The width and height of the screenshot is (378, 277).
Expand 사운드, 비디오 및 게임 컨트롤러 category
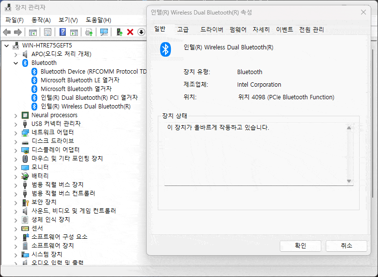(x=16, y=212)
